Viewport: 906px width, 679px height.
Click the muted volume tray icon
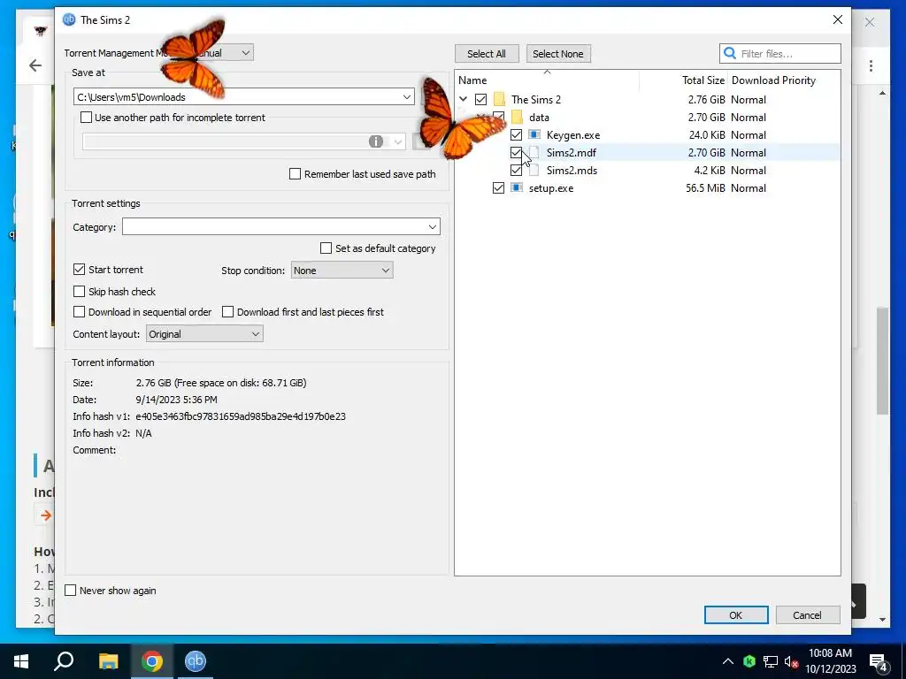coord(792,661)
